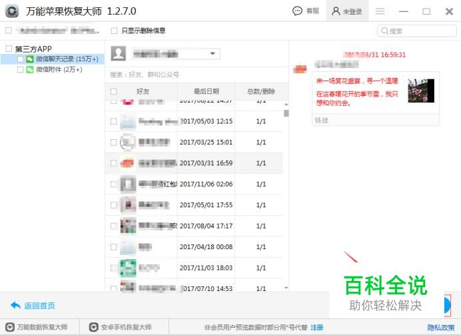
Task: Click avatar in the 2017/03/31 16:59 row
Action: point(128,163)
